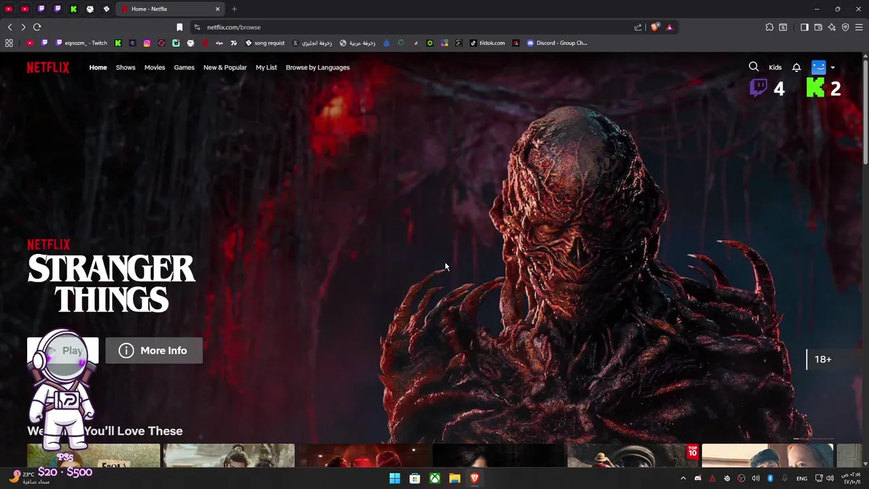Screen dimensions: 869x489
Task: Open the Discord - Group Ch... bookmark
Action: (x=557, y=43)
